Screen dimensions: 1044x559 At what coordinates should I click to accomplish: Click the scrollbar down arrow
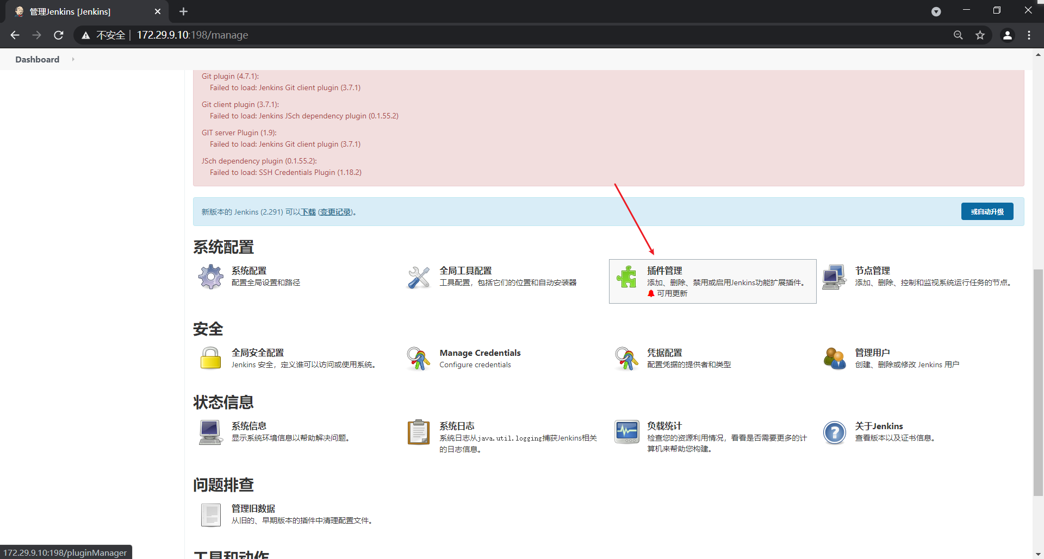[1038, 554]
